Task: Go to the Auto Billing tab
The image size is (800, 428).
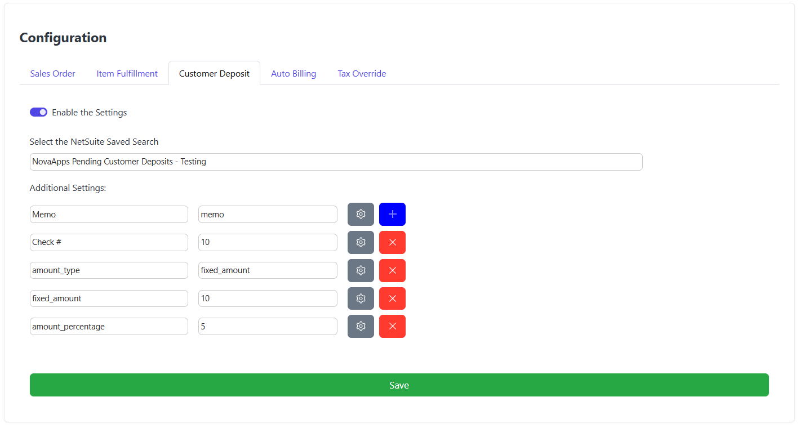Action: 293,74
